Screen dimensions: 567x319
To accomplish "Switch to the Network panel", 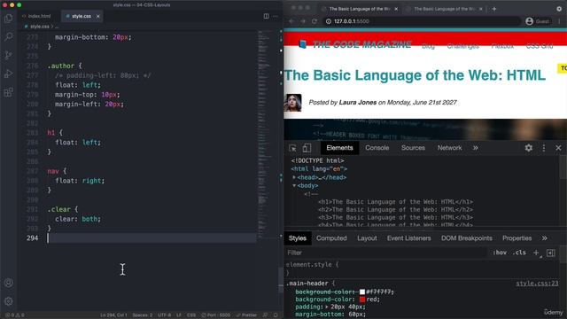I will (449, 148).
